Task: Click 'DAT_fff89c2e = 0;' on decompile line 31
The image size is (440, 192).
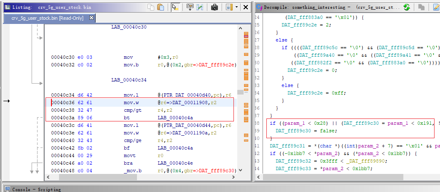Action: point(312,70)
